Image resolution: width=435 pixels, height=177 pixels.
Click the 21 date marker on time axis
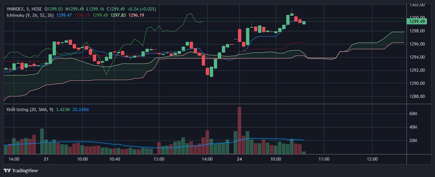[x=46, y=159]
